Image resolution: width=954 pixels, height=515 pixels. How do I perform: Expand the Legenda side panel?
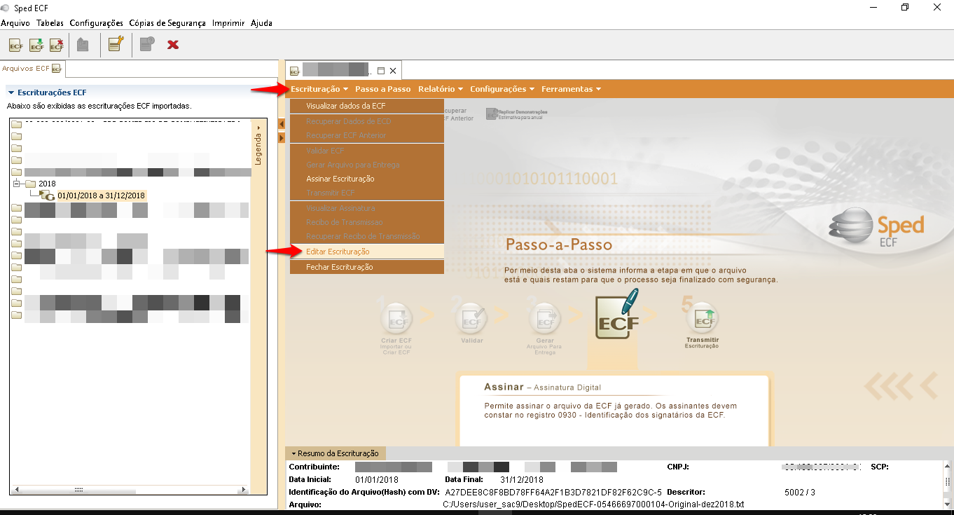[x=258, y=147]
